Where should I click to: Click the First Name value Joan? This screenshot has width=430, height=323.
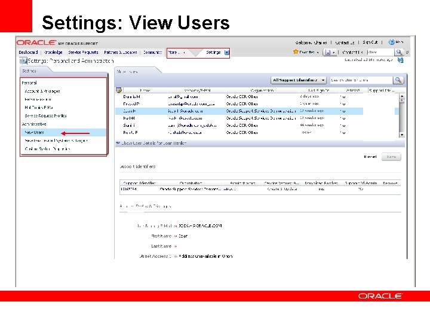coord(183,236)
